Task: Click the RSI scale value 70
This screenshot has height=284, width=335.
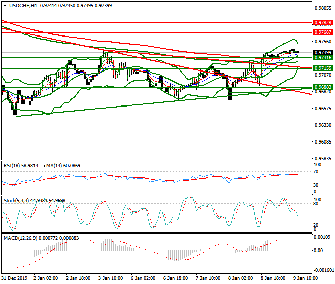Action: (316, 172)
